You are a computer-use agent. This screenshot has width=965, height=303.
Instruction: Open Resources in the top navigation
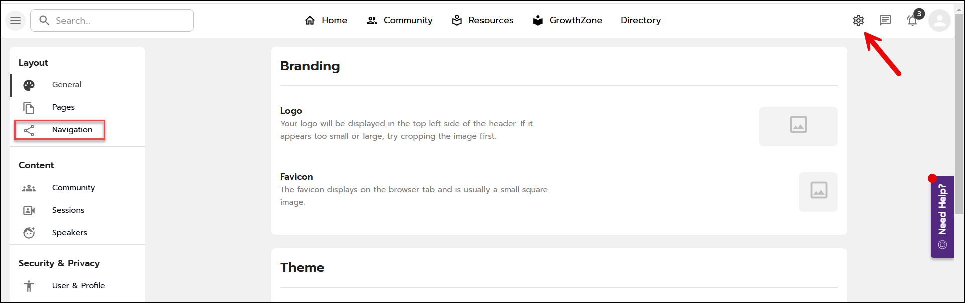click(482, 20)
